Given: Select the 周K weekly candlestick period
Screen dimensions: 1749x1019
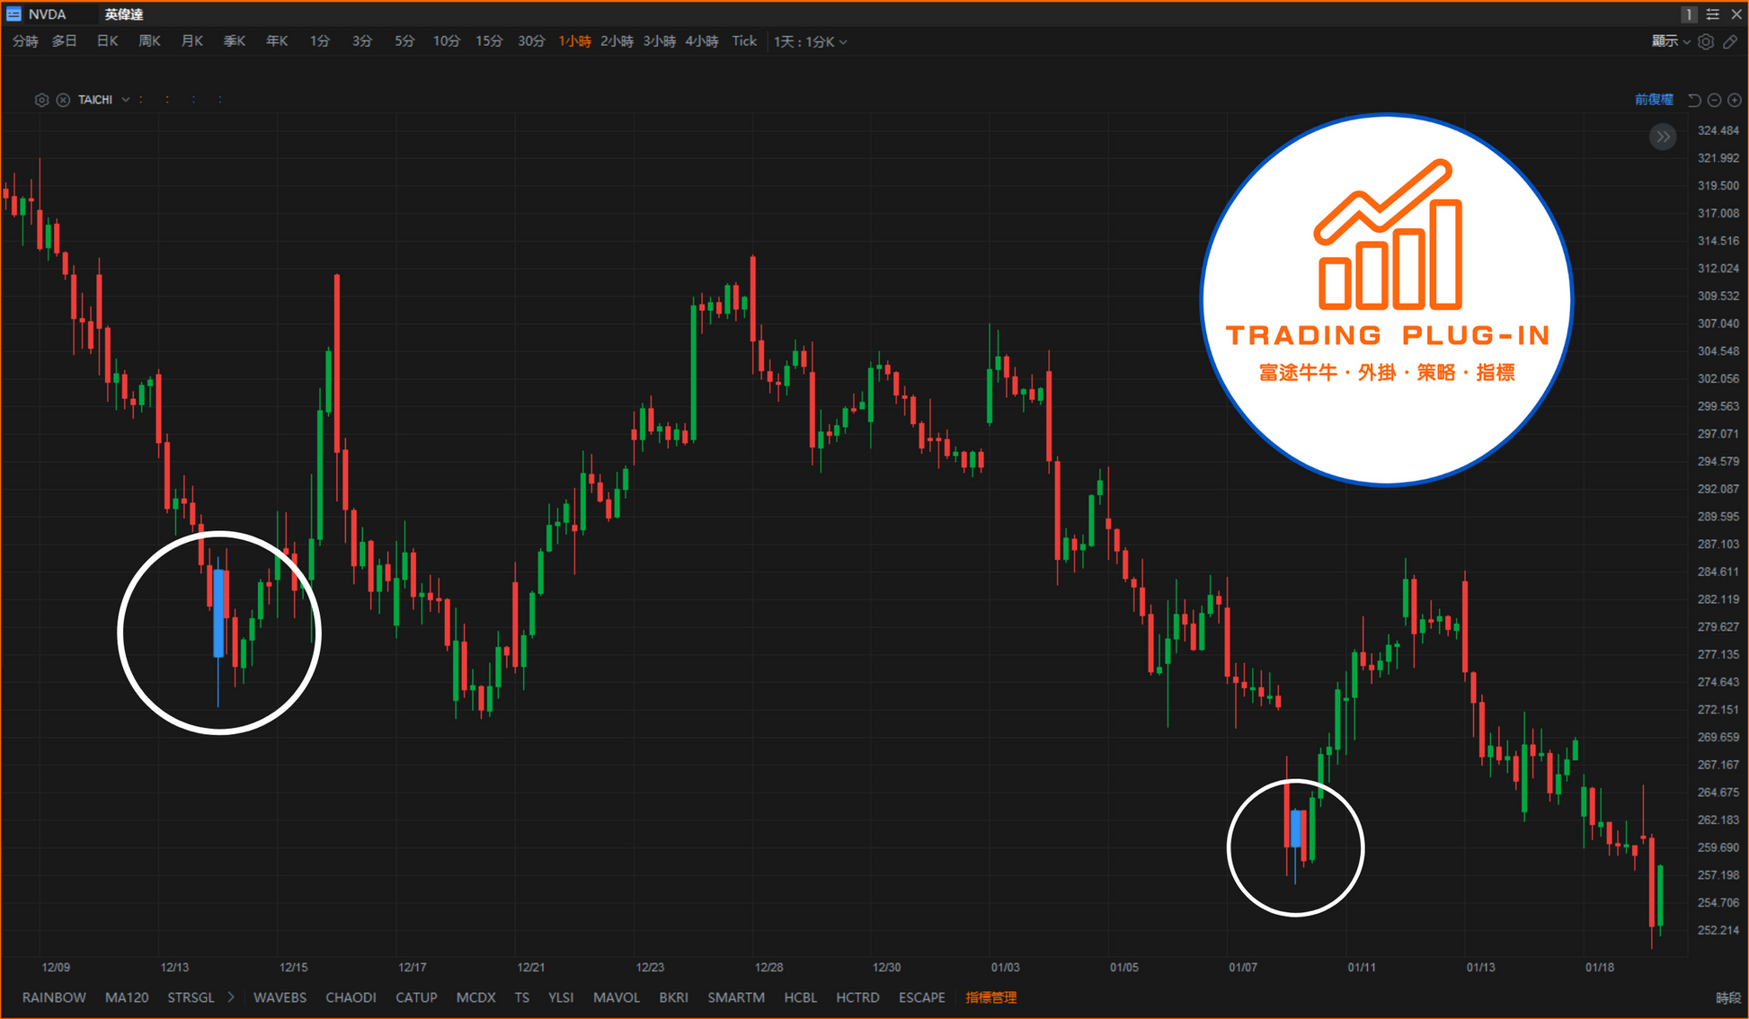Looking at the screenshot, I should [150, 41].
